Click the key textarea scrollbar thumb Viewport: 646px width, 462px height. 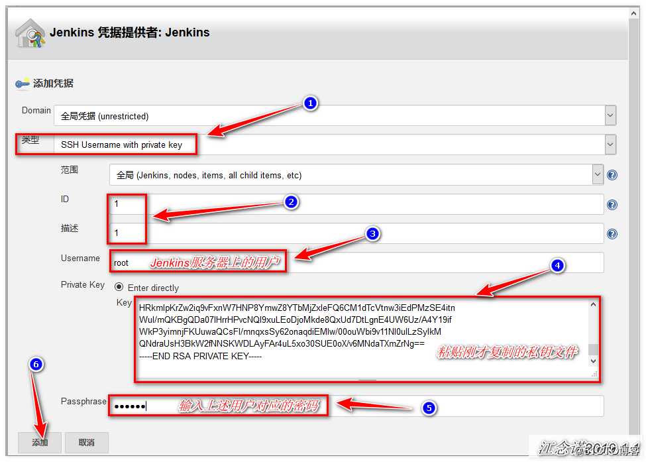593,349
